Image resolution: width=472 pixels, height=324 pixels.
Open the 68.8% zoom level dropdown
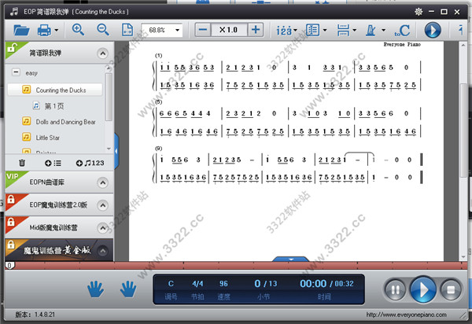coord(177,30)
